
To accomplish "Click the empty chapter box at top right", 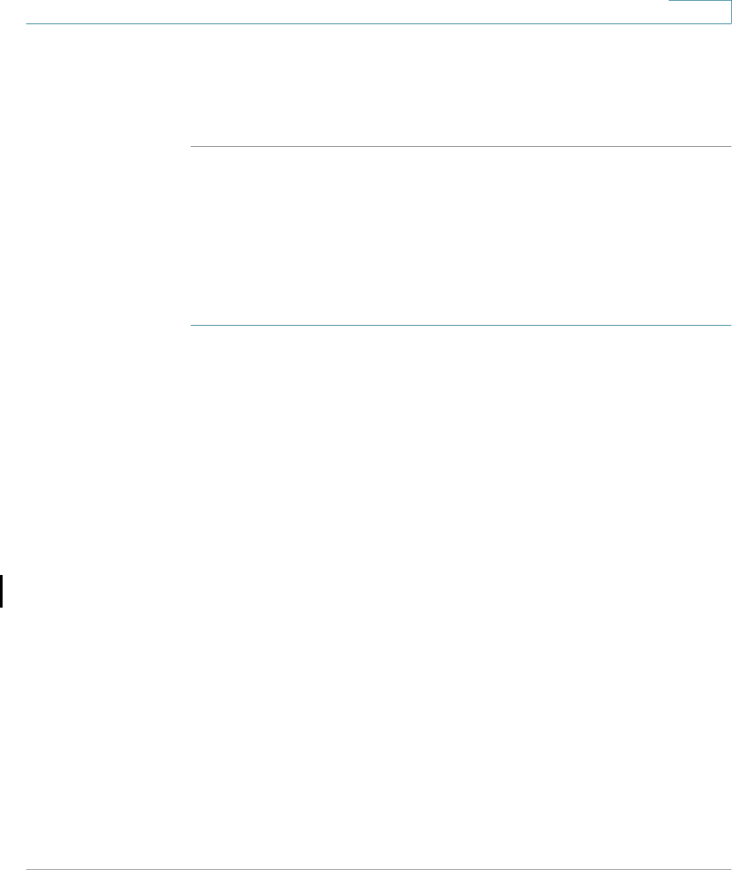I will [700, 12].
